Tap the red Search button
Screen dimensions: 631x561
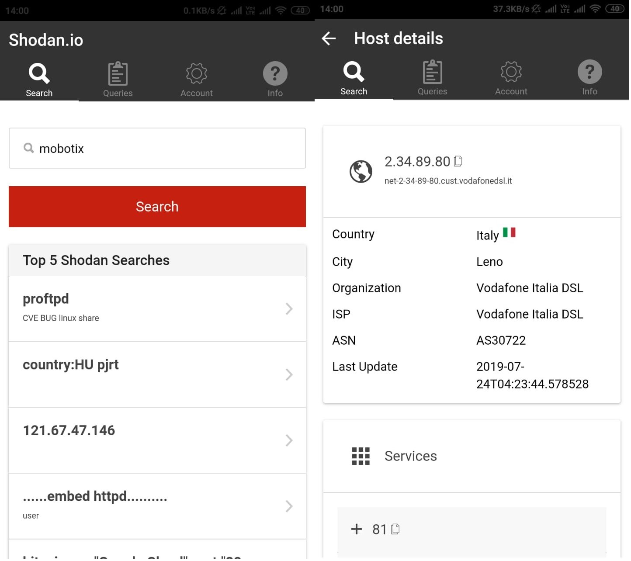tap(157, 207)
